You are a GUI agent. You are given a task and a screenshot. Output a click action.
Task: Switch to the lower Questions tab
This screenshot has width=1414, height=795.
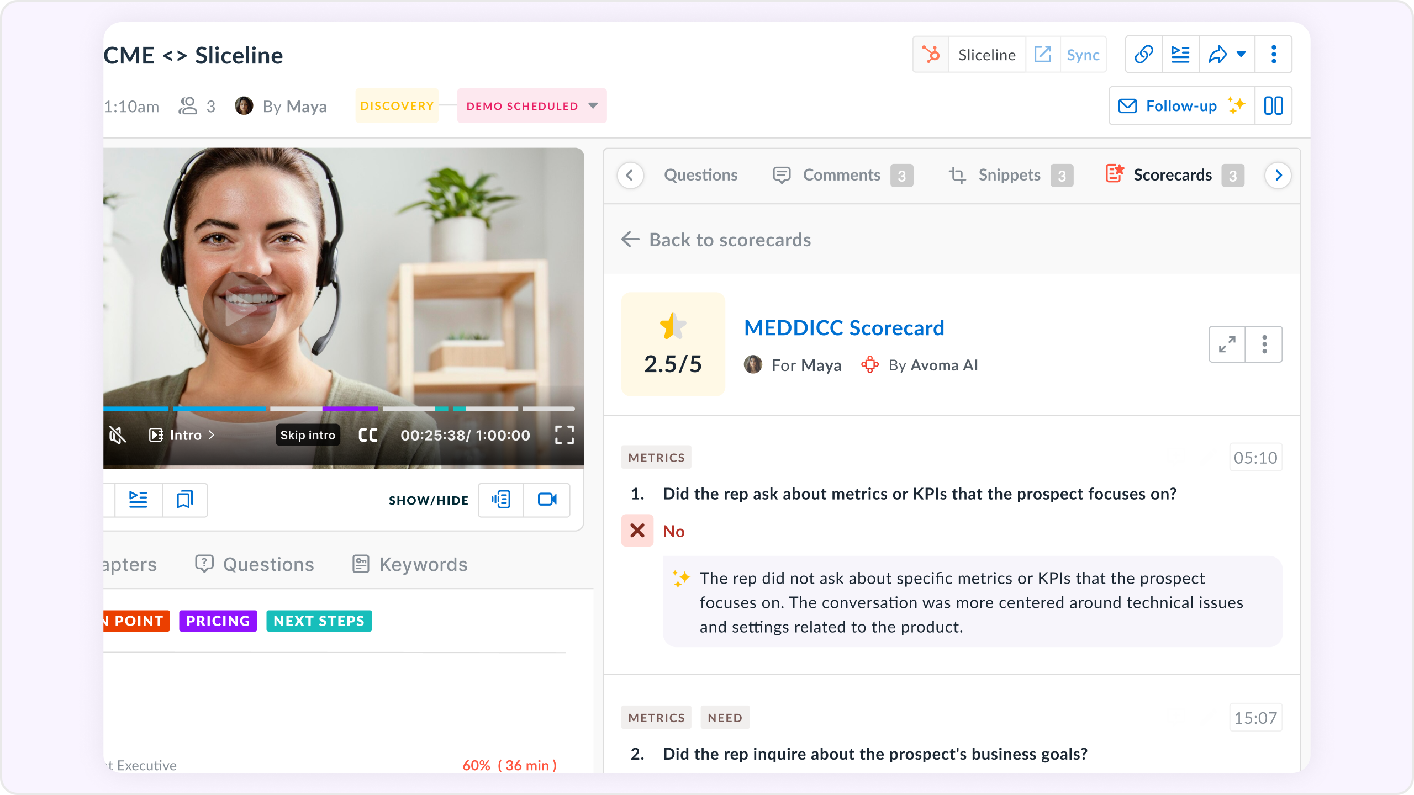pyautogui.click(x=255, y=564)
